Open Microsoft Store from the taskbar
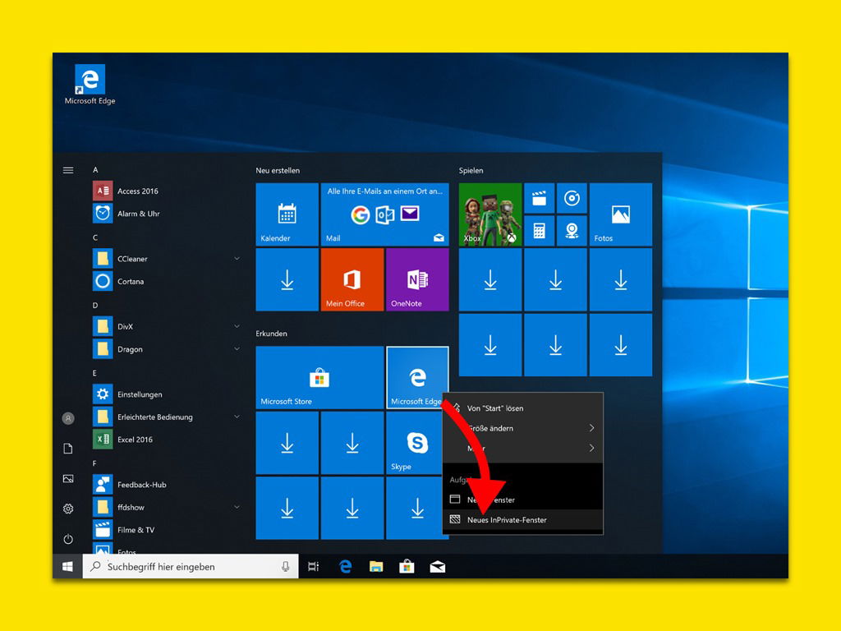Screen dimensions: 841x631 point(407,567)
